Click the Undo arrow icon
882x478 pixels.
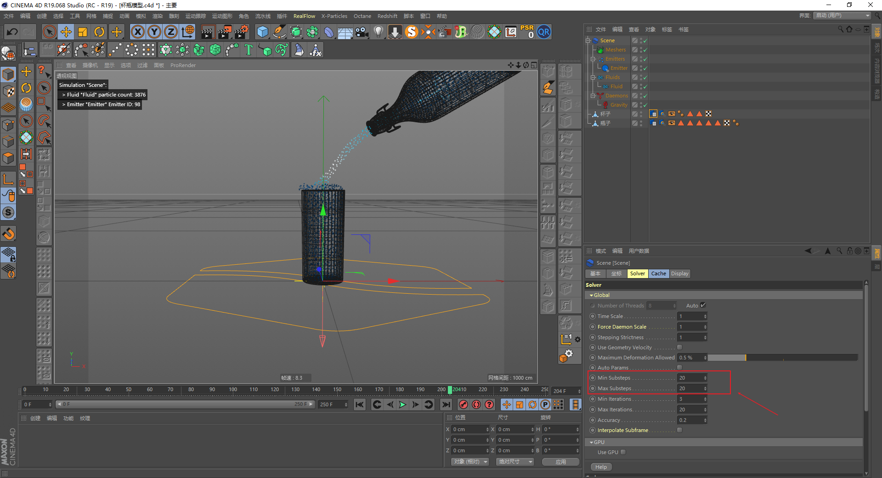pyautogui.click(x=12, y=32)
